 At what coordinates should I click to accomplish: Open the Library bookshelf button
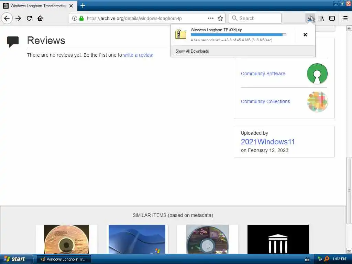pyautogui.click(x=321, y=18)
